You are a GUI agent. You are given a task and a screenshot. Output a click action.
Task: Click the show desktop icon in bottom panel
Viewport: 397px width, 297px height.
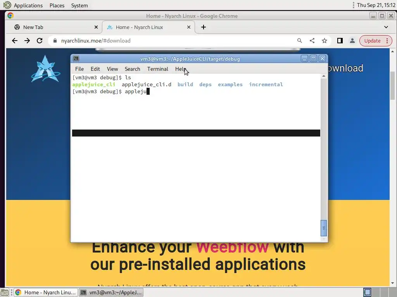(5, 292)
